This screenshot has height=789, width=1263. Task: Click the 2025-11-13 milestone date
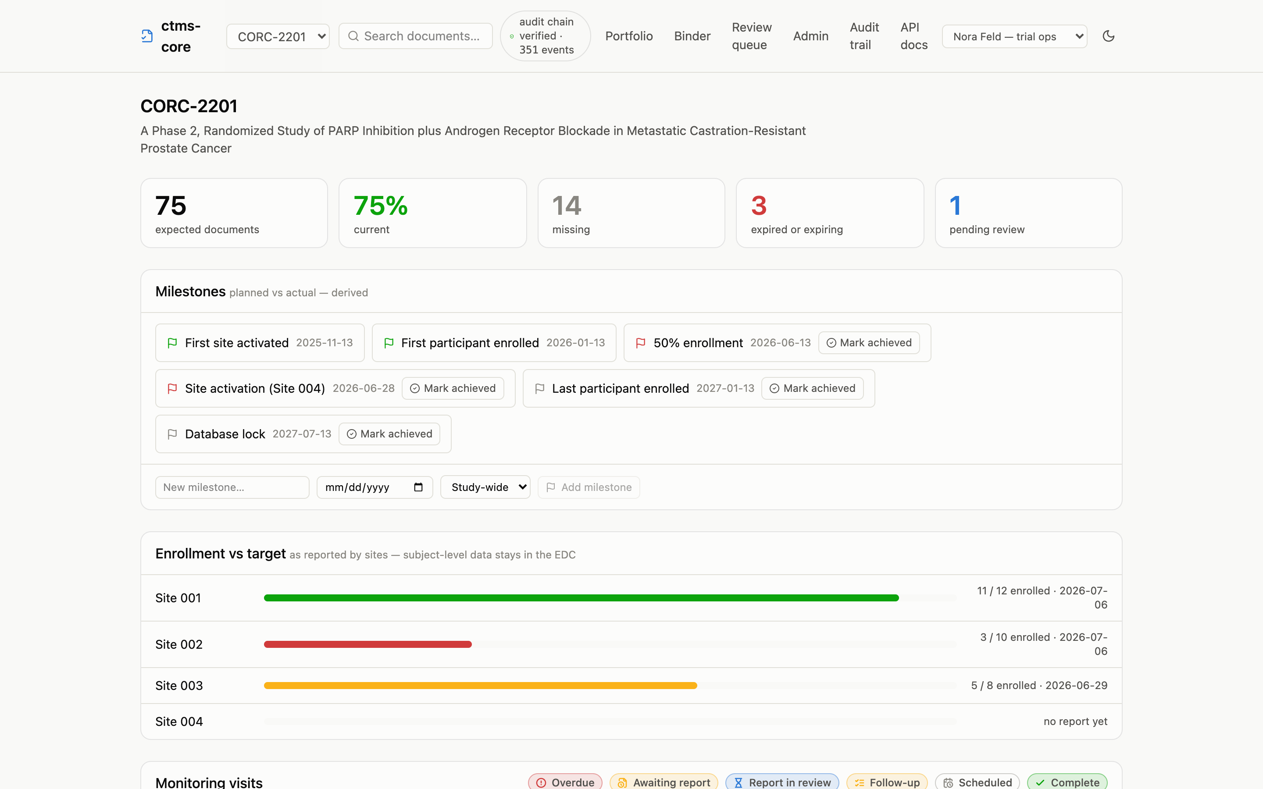pos(324,343)
